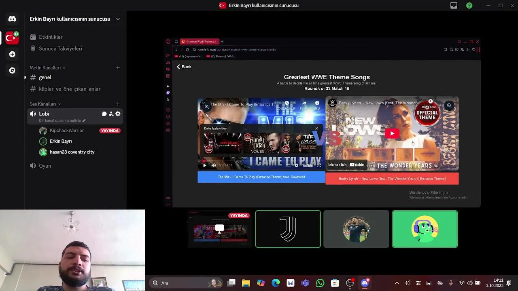Open Microsoft Teams from the taskbar
This screenshot has width=518, height=291.
pyautogui.click(x=305, y=283)
